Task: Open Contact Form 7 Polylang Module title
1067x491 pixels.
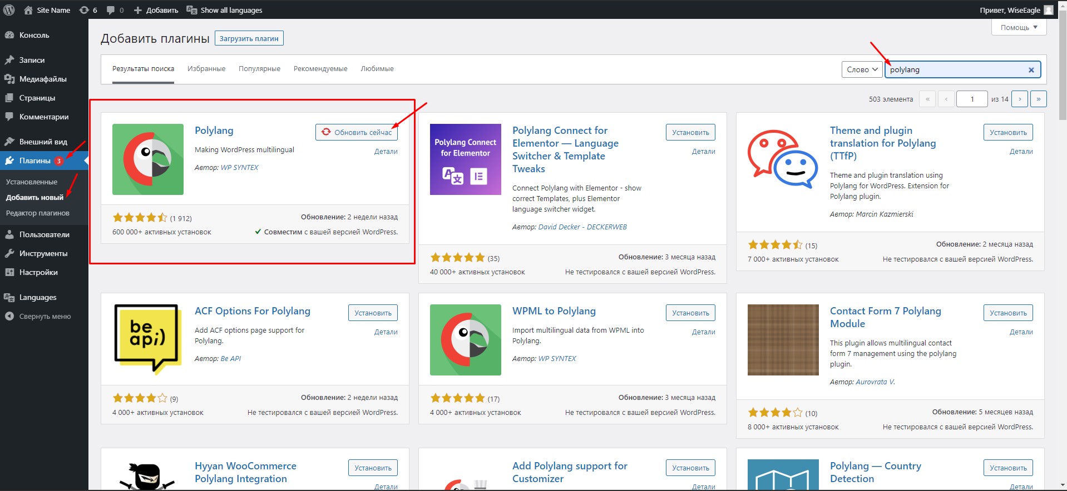Action: 886,317
